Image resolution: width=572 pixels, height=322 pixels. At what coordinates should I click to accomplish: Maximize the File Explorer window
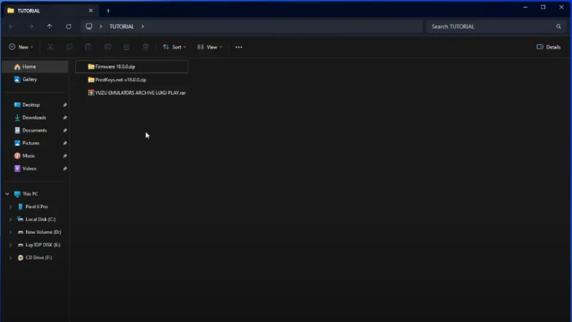[543, 7]
